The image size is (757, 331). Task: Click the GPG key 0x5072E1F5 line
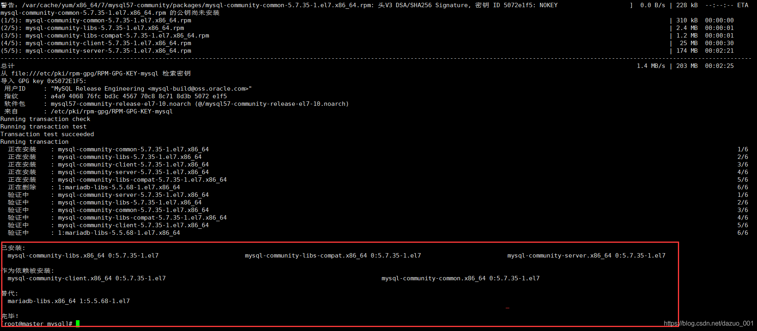pyautogui.click(x=43, y=81)
